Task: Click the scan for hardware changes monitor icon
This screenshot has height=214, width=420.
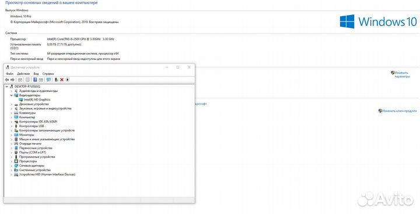Action: pyautogui.click(x=48, y=80)
